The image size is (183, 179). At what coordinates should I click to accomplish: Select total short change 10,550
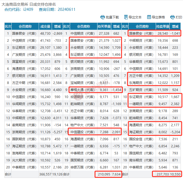[x=175, y=174]
